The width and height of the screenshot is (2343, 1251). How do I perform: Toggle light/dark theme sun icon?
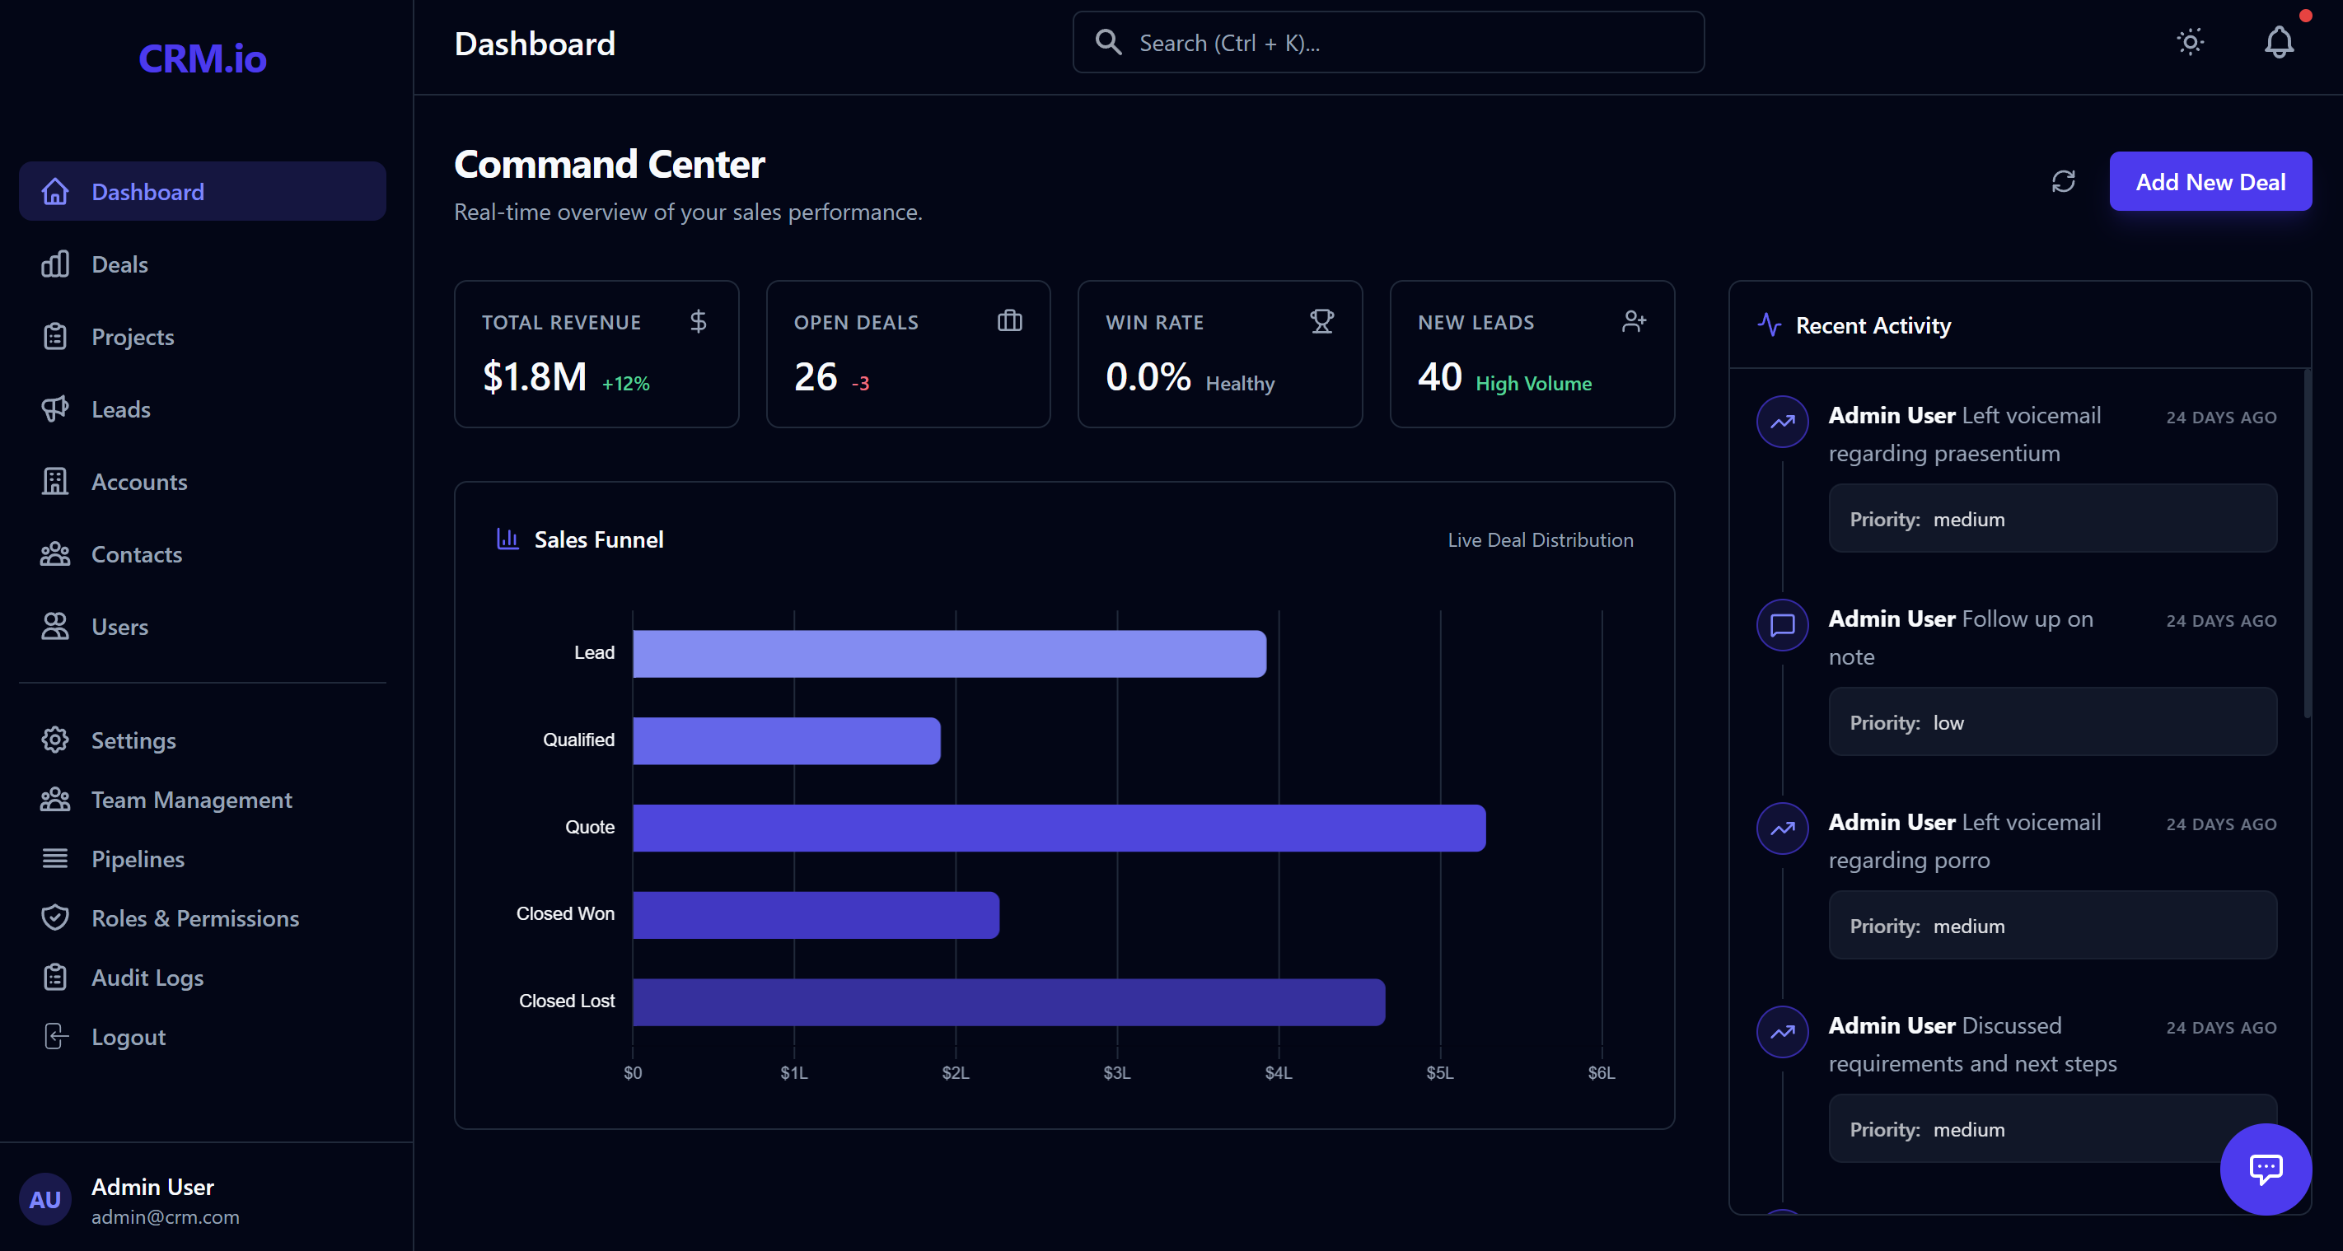2191,42
